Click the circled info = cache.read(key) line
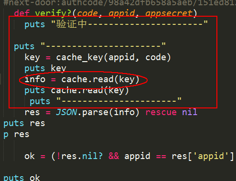Image resolution: width=236 pixels, height=181 pixels. (x=82, y=79)
